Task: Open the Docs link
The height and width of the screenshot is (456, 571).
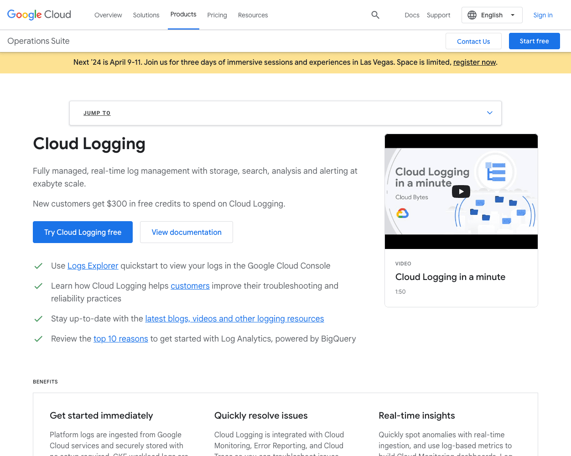Action: coord(412,15)
